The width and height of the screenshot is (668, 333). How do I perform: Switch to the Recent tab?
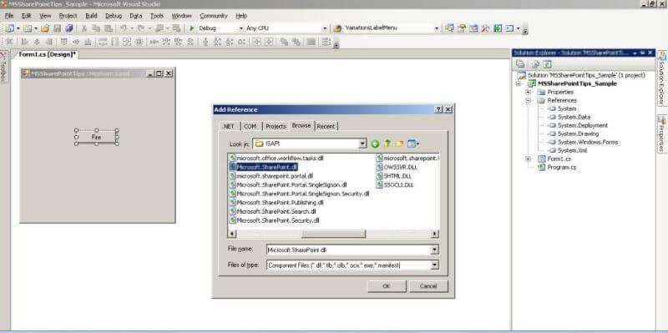pyautogui.click(x=326, y=127)
